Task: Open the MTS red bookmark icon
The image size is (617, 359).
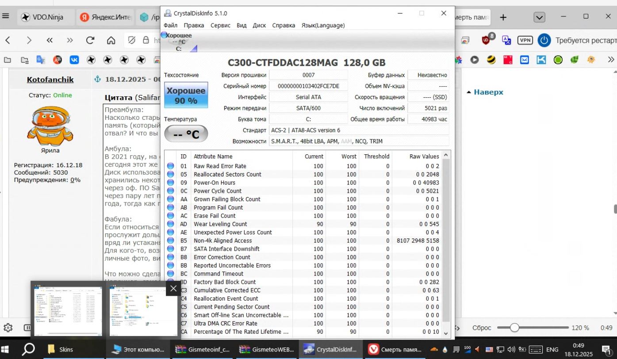Action: pyautogui.click(x=508, y=60)
